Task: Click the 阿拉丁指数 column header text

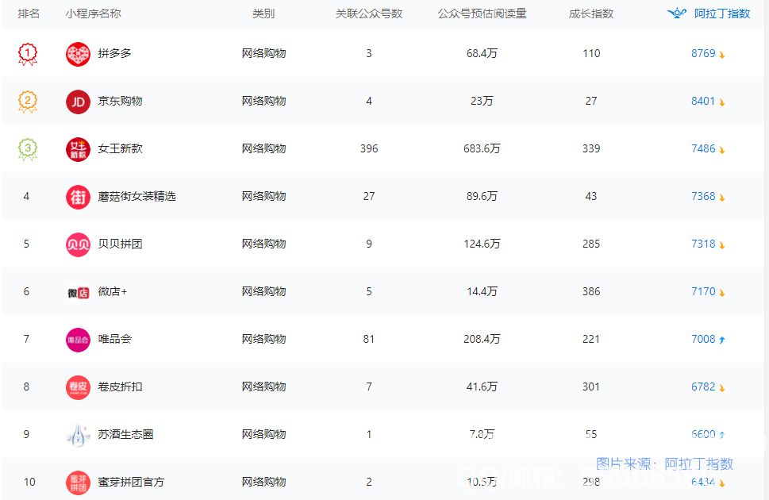Action: tap(722, 13)
